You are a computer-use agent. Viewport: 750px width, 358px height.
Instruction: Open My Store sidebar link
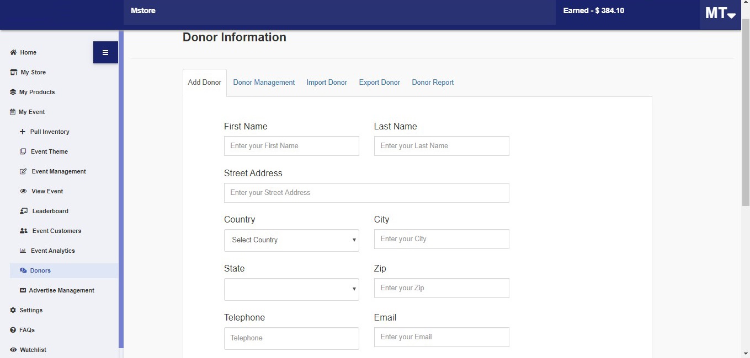pyautogui.click(x=33, y=72)
